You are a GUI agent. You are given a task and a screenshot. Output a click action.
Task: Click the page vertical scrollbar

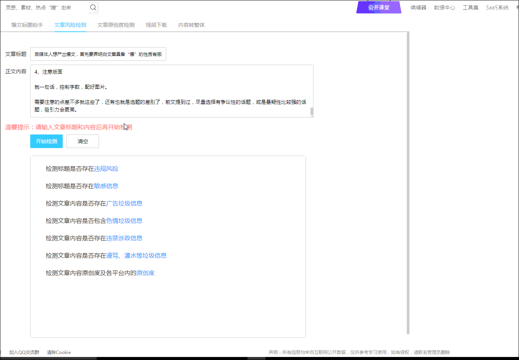pyautogui.click(x=408, y=183)
